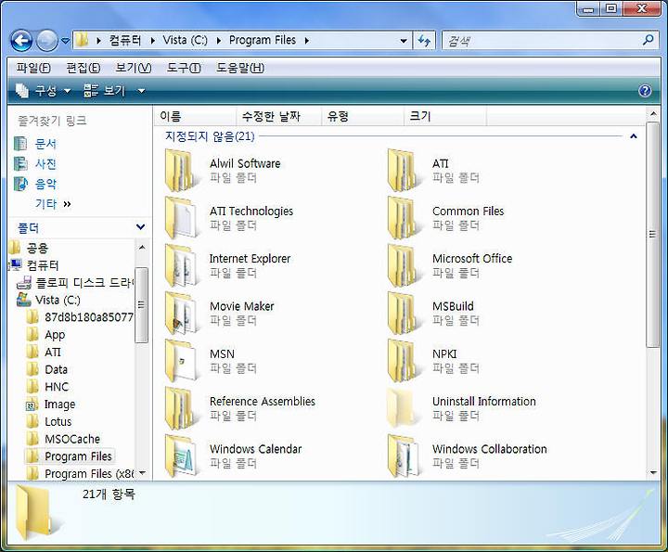Go back with the blue Back arrow
Screen dimensions: 668x552
pyautogui.click(x=21, y=41)
